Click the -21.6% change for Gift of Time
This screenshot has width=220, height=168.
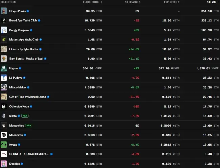(x=134, y=97)
